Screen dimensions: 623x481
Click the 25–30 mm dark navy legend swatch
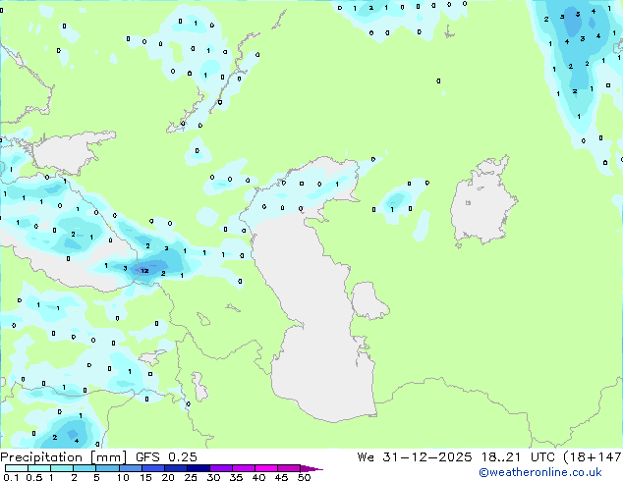(198, 468)
